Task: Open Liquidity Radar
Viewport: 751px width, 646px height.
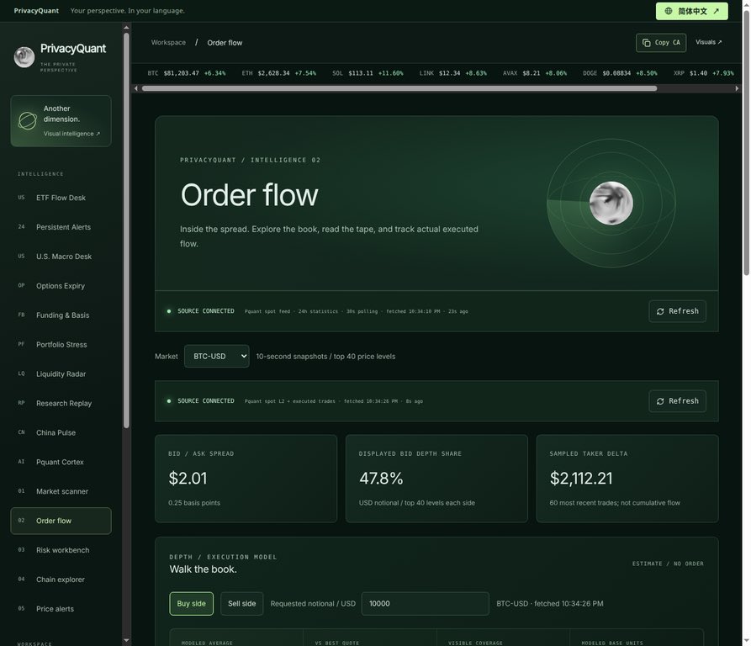Action: pos(61,374)
